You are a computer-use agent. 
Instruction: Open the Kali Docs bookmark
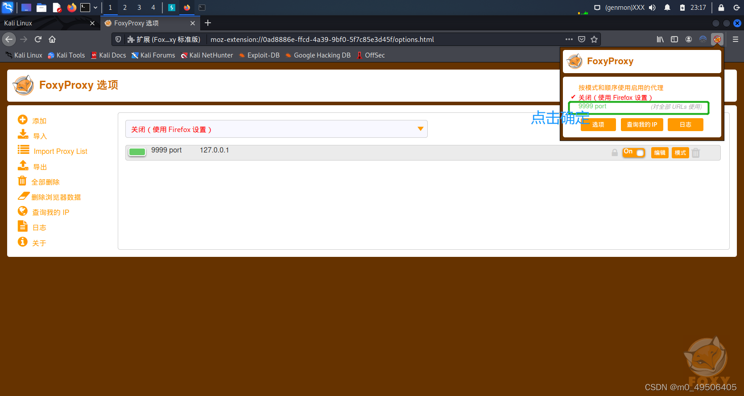point(108,55)
